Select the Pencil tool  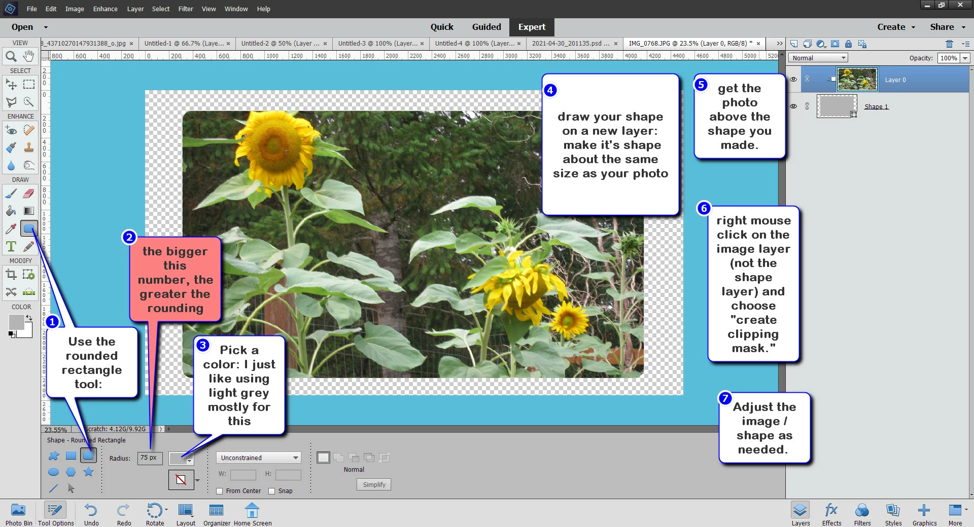click(x=29, y=246)
